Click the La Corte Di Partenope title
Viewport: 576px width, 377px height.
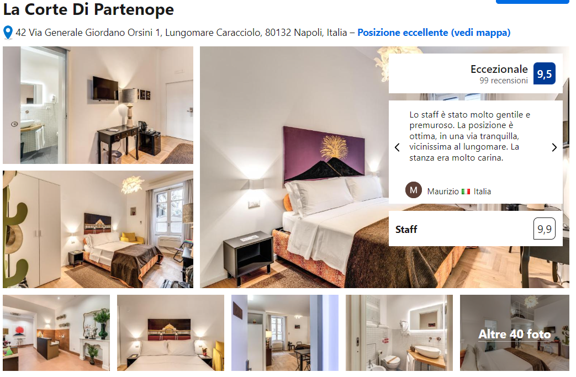[x=88, y=9]
